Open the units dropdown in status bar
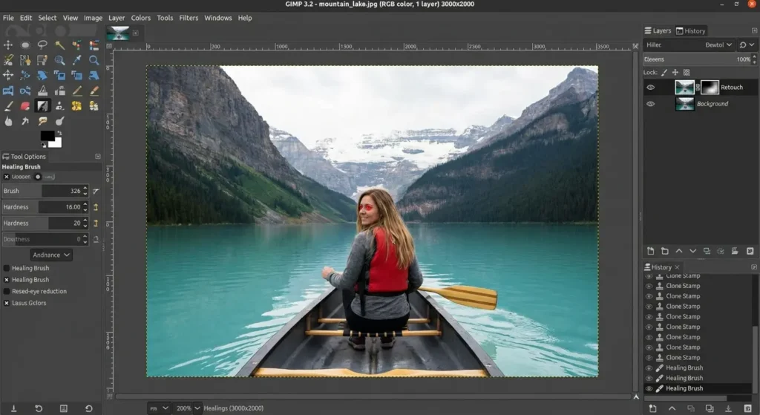The image size is (760, 415). (159, 408)
